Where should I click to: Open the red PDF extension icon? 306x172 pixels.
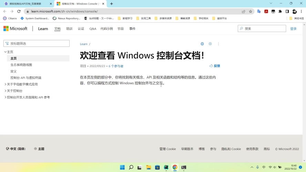266,11
